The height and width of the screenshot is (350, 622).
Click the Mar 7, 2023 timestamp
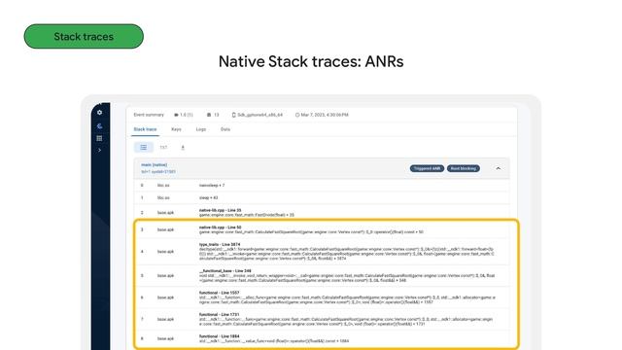pos(322,115)
